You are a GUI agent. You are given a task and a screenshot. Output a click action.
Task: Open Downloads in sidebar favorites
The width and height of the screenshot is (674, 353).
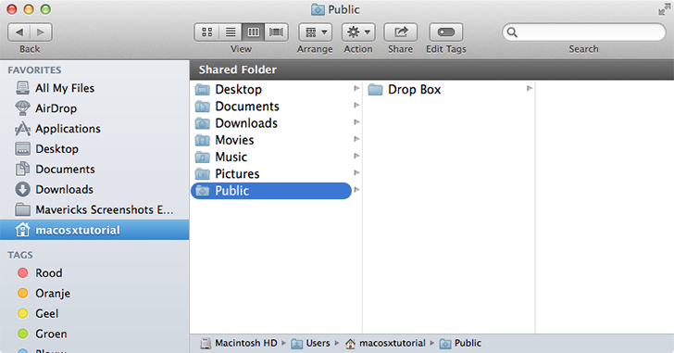[94, 189]
